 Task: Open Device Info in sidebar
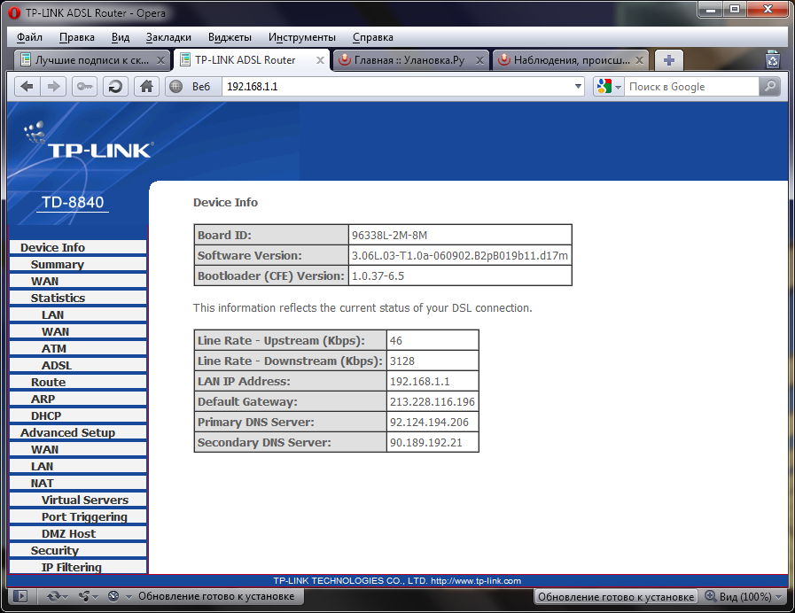point(78,247)
